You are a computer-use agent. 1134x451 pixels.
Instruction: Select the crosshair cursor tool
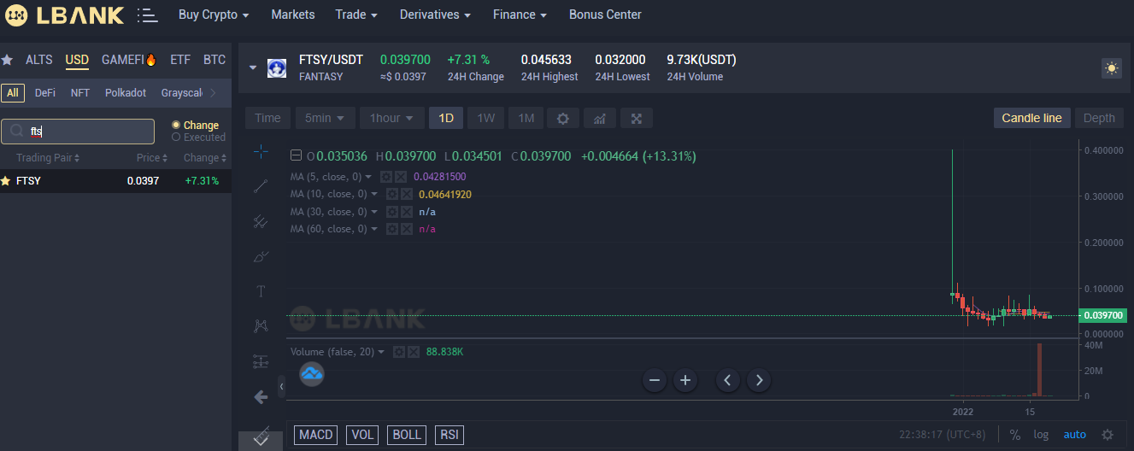(261, 152)
